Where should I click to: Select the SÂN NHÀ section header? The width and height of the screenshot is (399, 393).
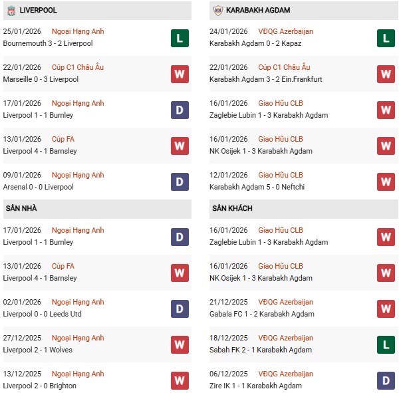(21, 209)
